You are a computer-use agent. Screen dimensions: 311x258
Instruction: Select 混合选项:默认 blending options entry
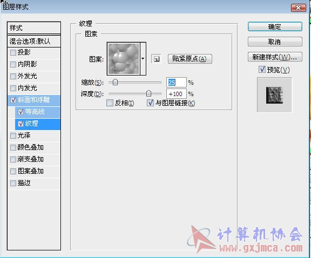click(x=34, y=41)
